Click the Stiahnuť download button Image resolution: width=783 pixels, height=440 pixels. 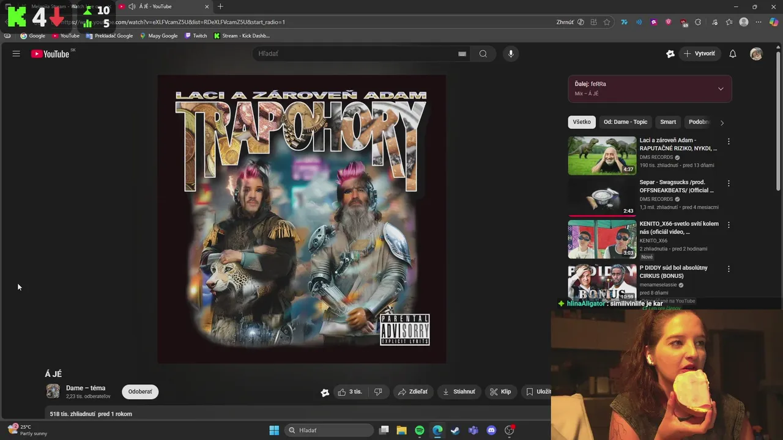pyautogui.click(x=459, y=392)
